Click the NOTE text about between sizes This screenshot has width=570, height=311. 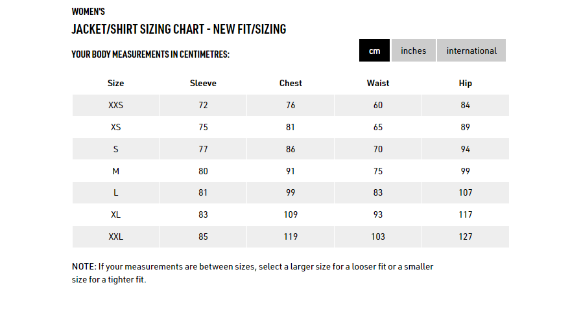253,273
